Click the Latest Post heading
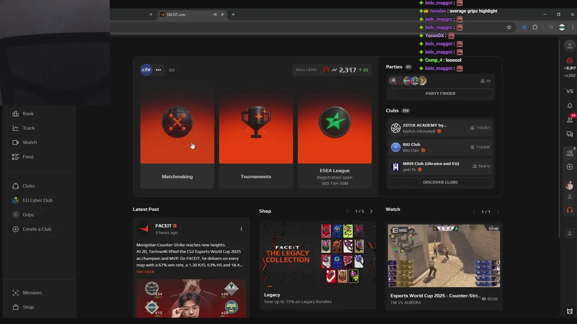Viewport: 577px width, 324px height. click(146, 209)
